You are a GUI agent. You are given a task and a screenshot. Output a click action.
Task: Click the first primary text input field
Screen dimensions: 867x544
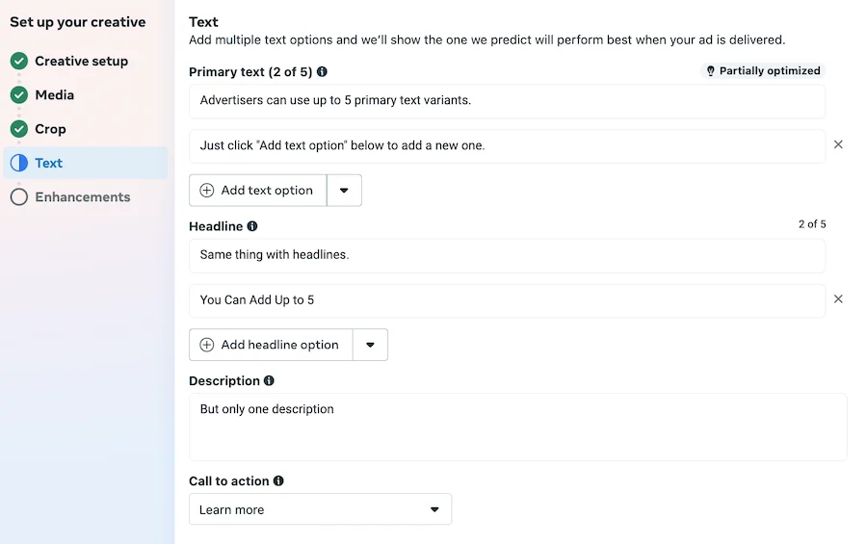pos(507,101)
